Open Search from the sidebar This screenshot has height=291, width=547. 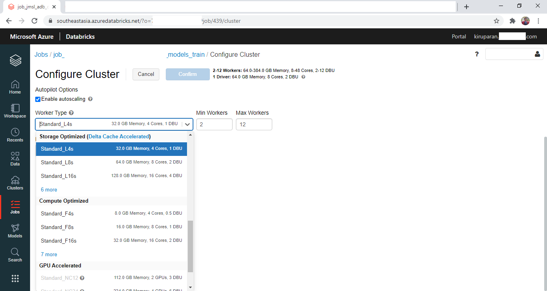pos(15,255)
